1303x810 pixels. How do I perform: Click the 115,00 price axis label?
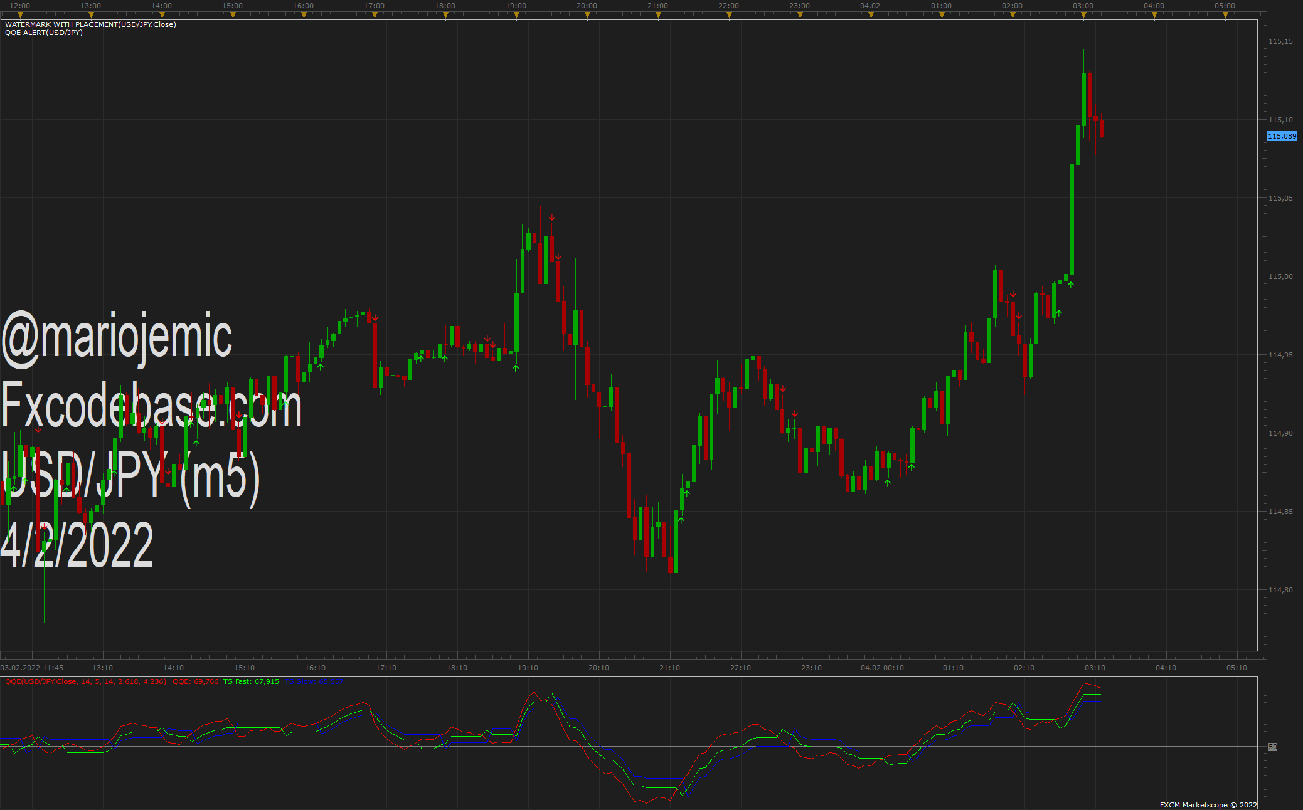1280,276
